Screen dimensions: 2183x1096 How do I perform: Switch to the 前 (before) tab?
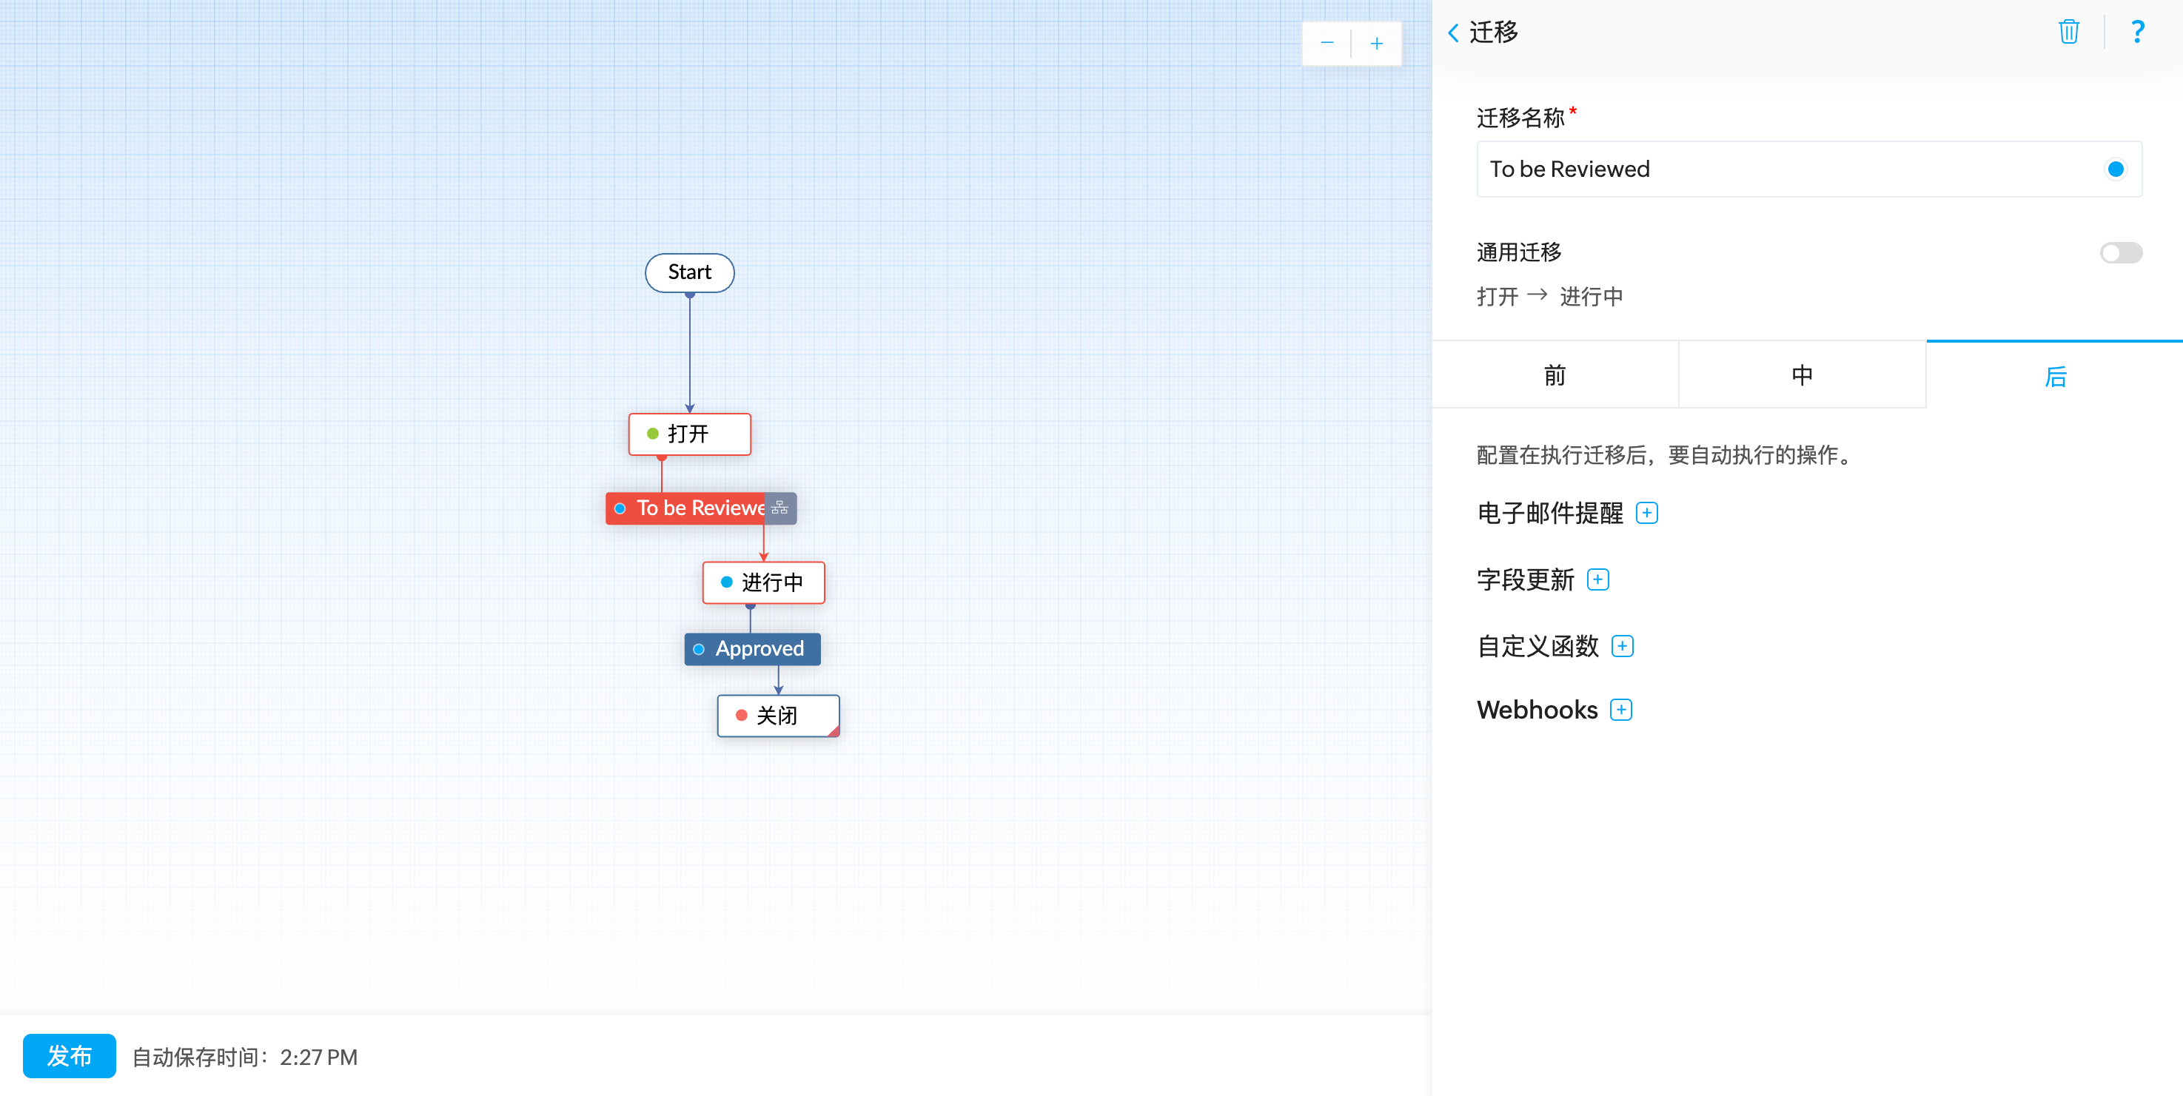1555,375
